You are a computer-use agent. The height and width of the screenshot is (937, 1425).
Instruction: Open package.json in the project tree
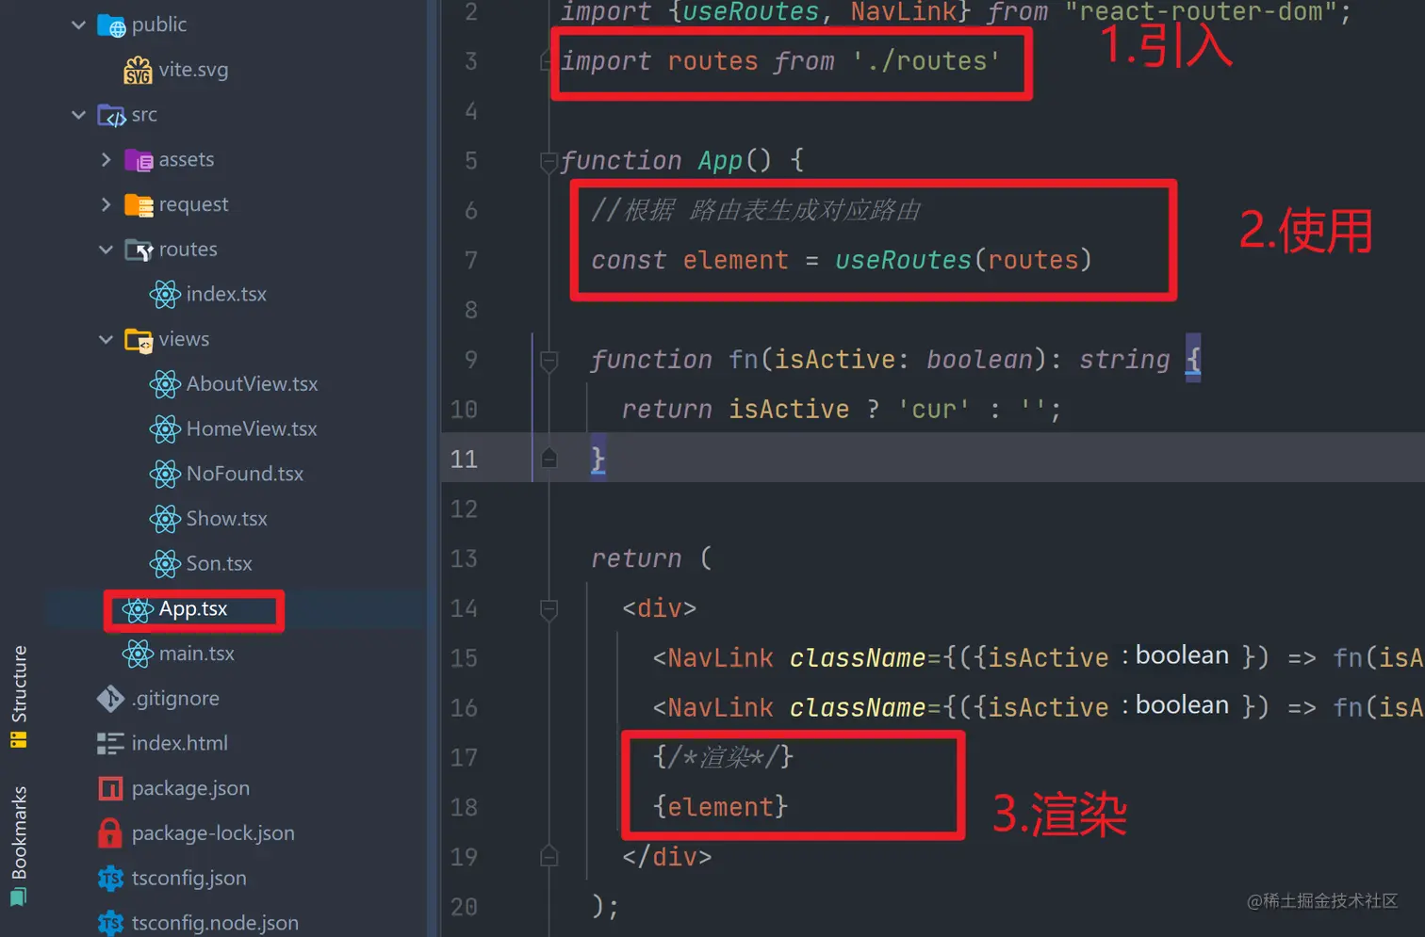coord(190,788)
